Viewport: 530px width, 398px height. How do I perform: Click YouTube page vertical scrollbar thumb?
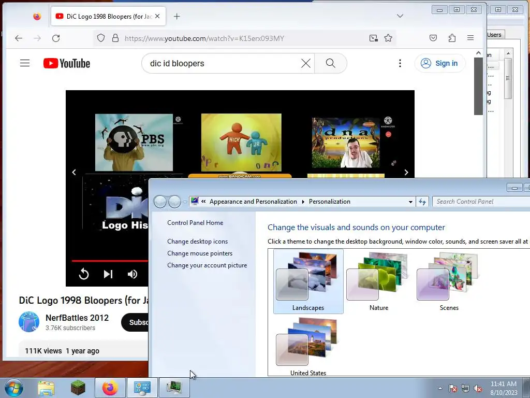click(x=478, y=87)
